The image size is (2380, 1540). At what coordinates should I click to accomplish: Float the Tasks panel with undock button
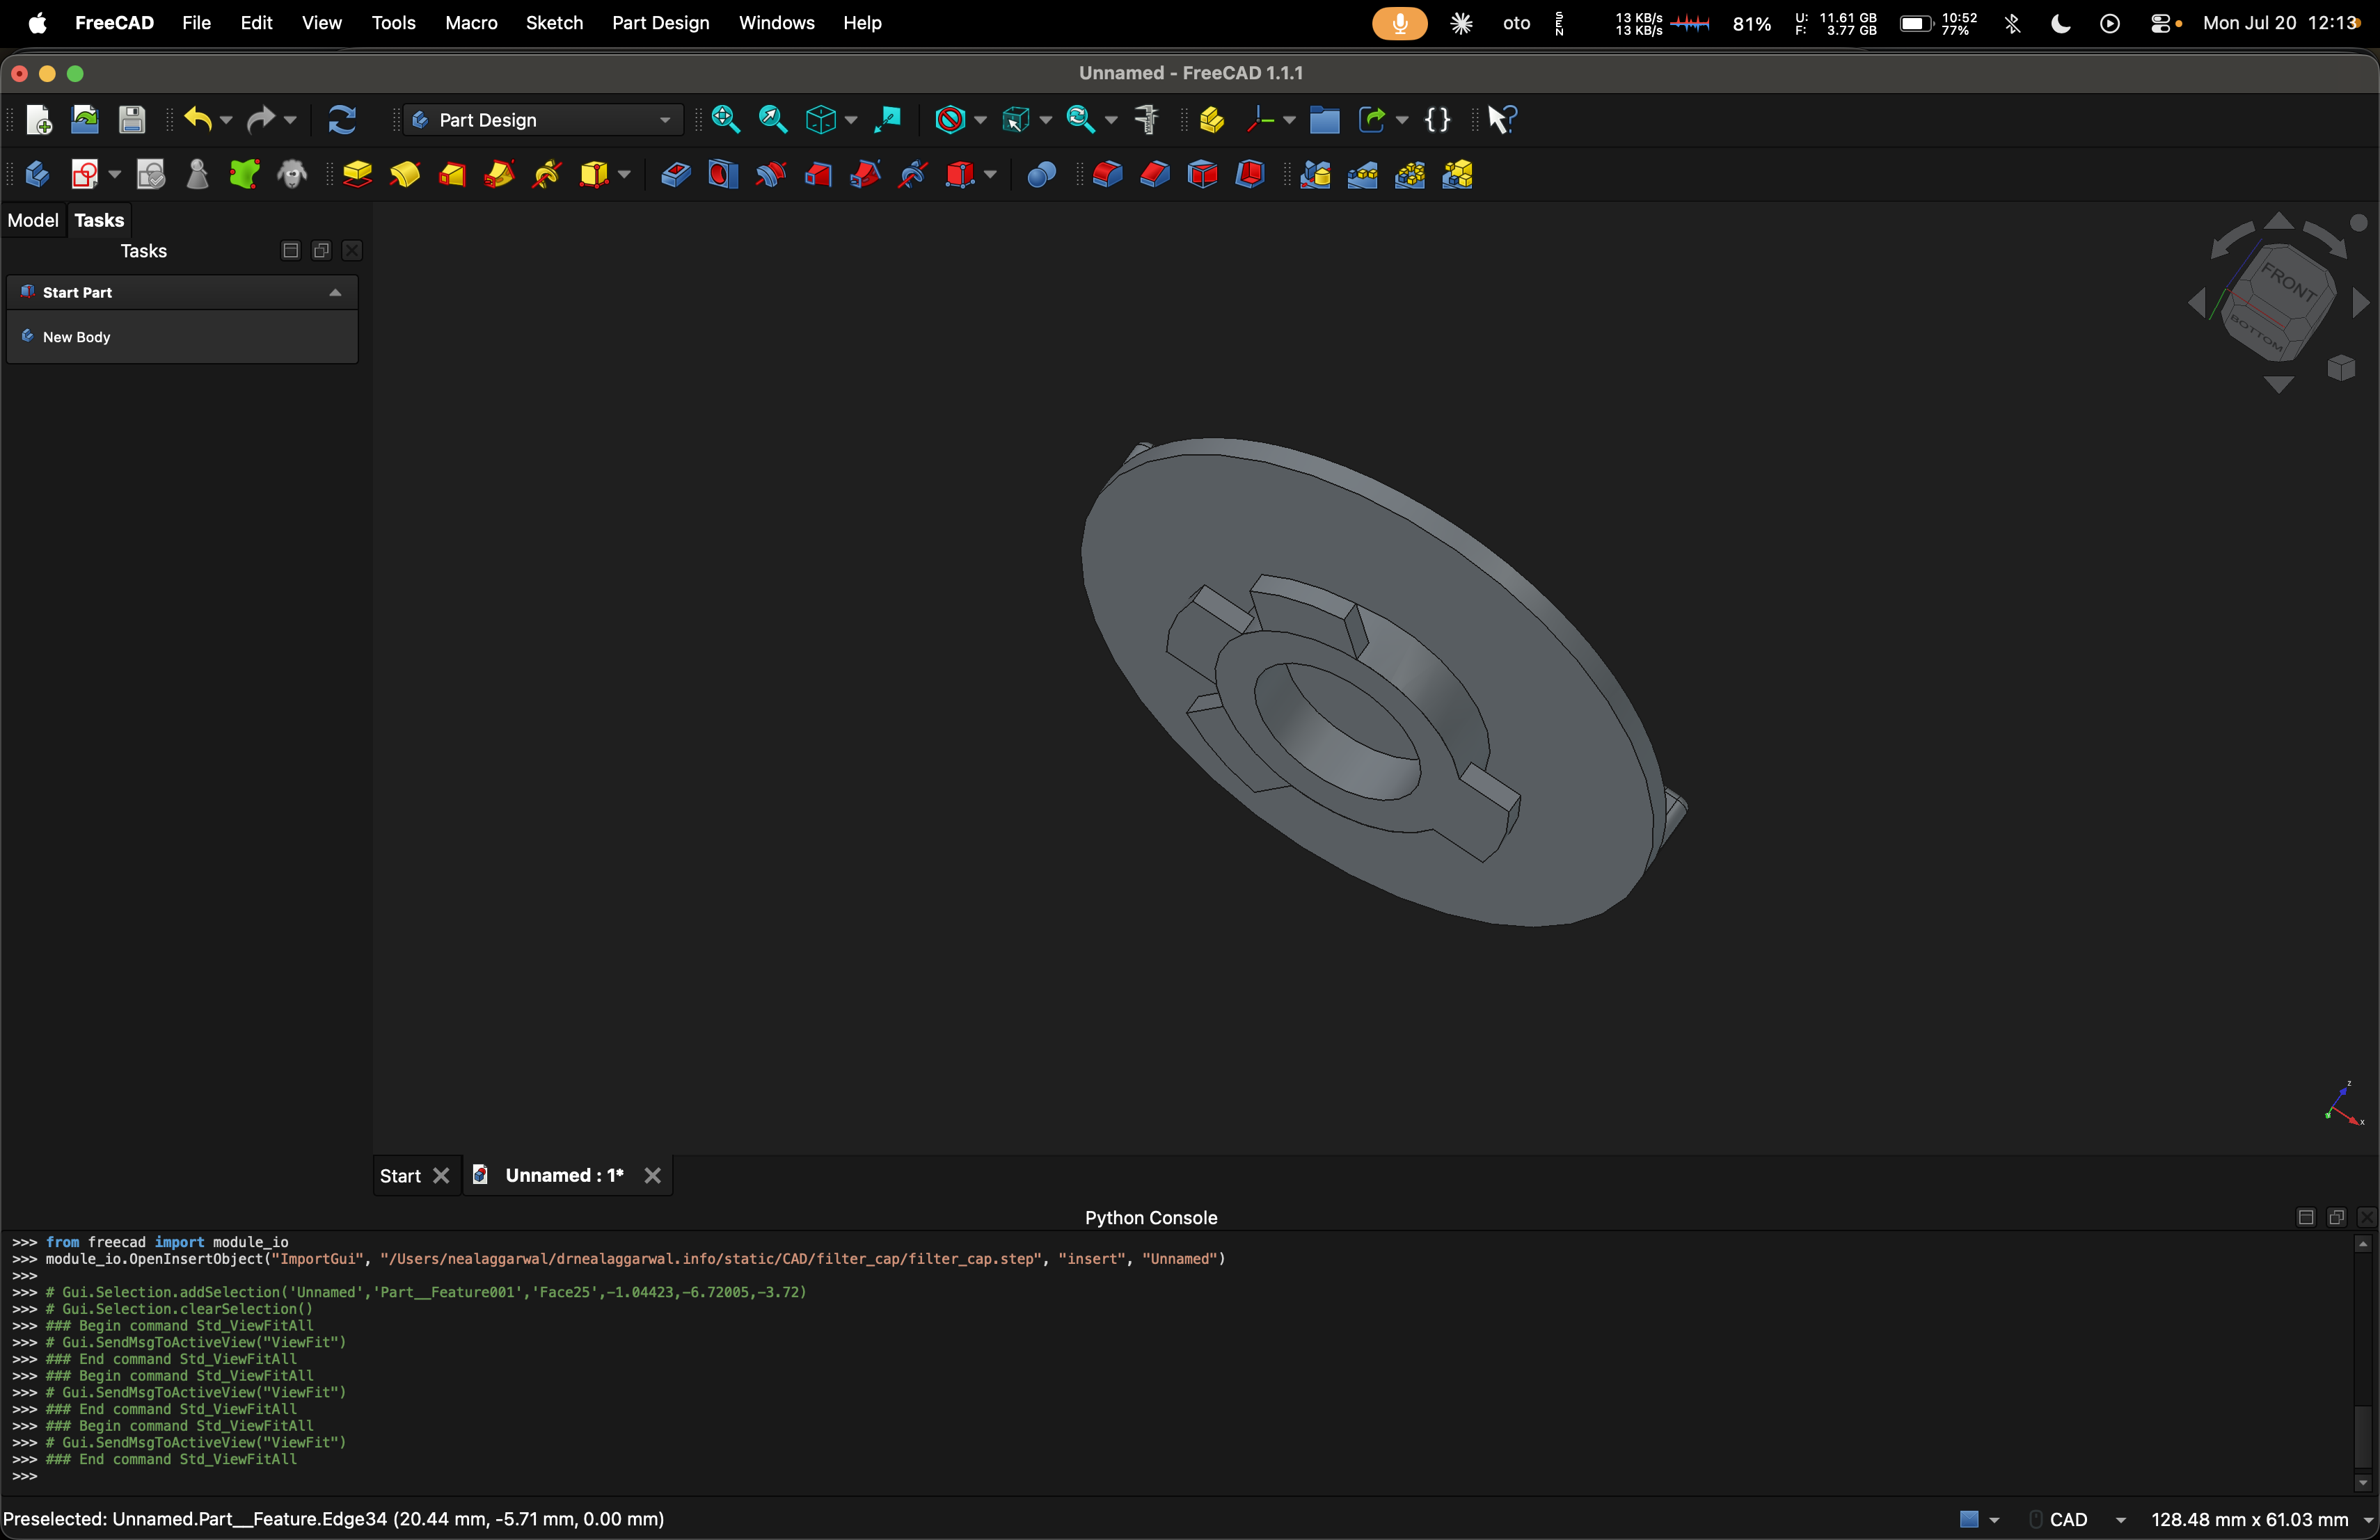[x=321, y=251]
